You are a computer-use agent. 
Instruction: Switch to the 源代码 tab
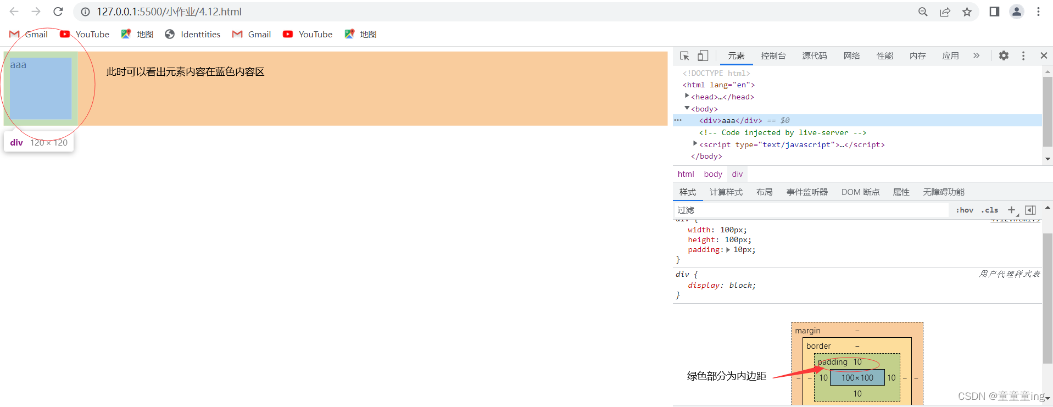tap(814, 56)
